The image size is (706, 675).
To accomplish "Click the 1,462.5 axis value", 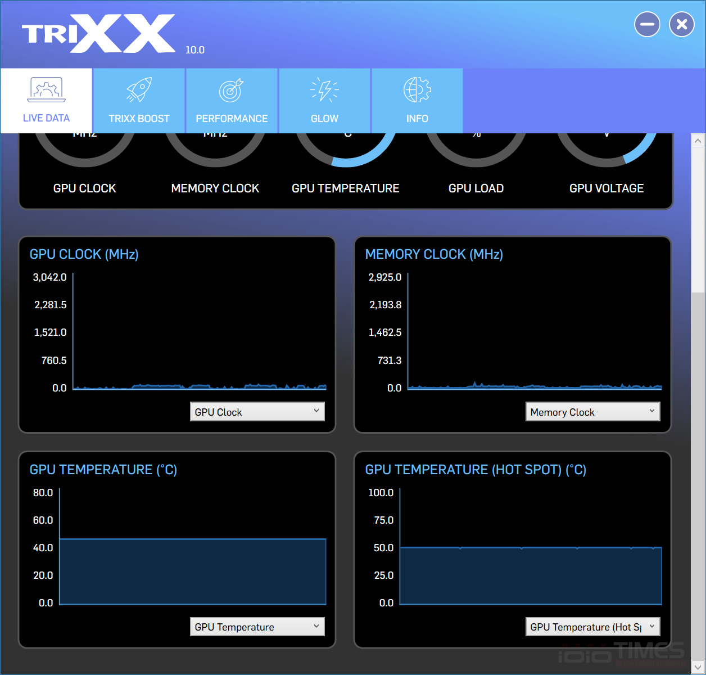I will coord(385,332).
